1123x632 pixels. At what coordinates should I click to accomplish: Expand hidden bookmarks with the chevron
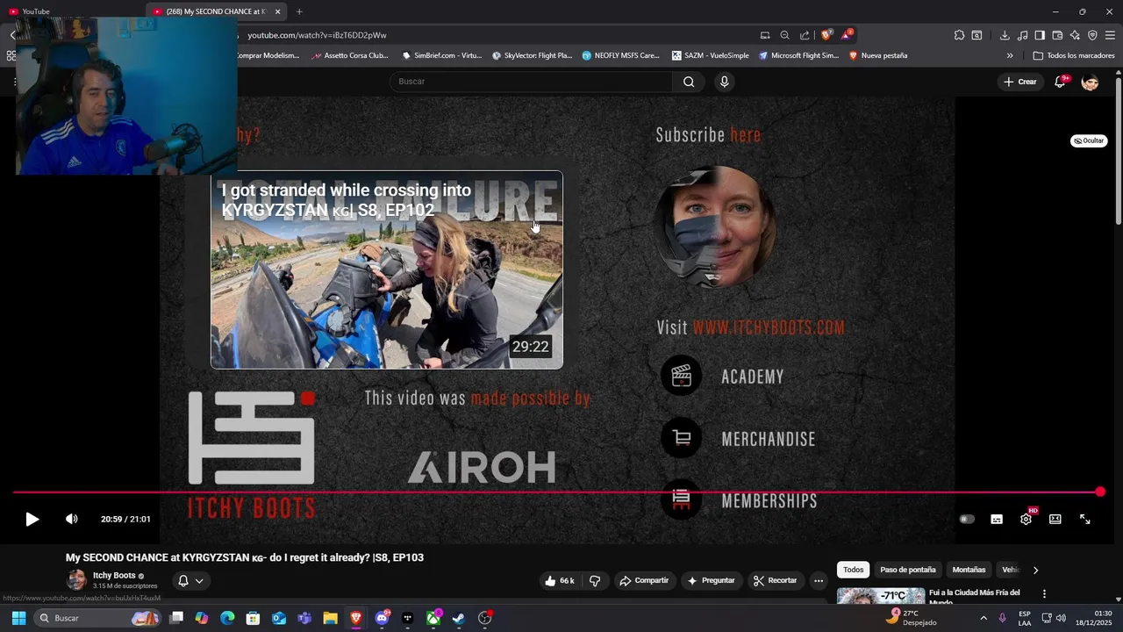[1010, 55]
